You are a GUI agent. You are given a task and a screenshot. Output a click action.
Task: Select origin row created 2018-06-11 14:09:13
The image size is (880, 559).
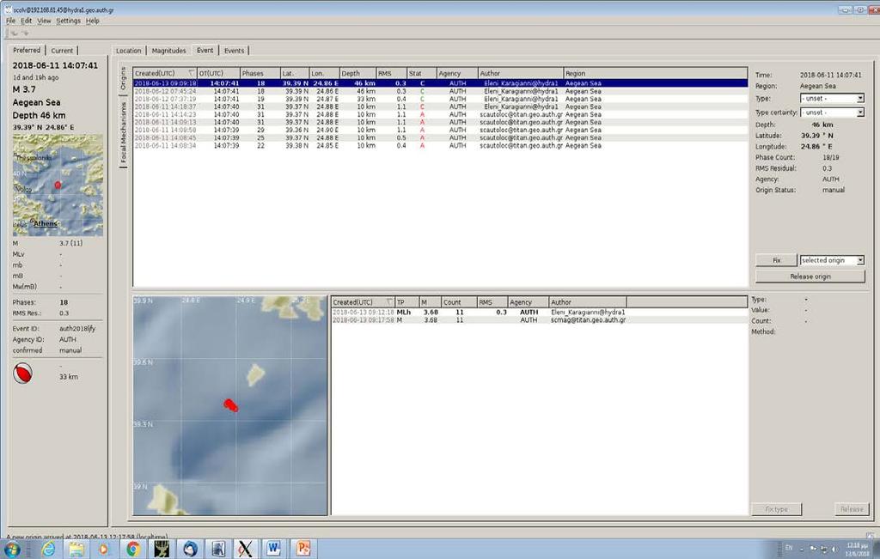441,122
